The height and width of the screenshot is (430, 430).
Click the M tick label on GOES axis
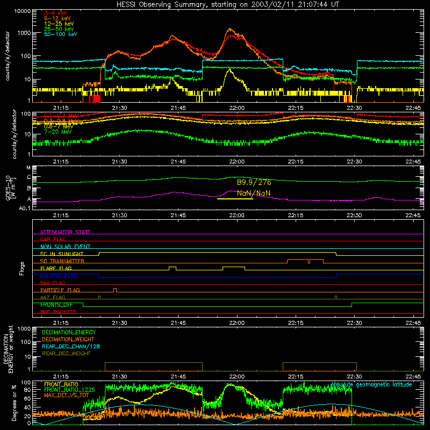[x=28, y=168]
